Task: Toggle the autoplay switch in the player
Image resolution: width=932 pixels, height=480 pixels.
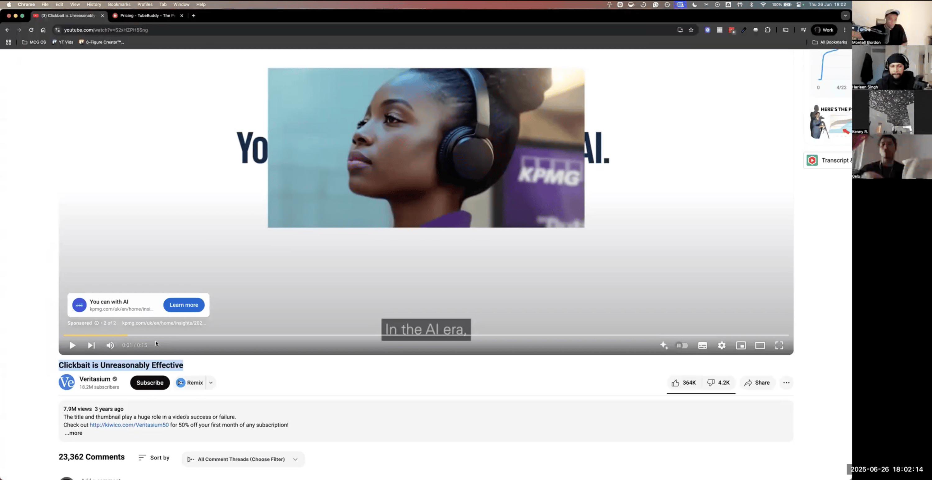Action: click(682, 345)
